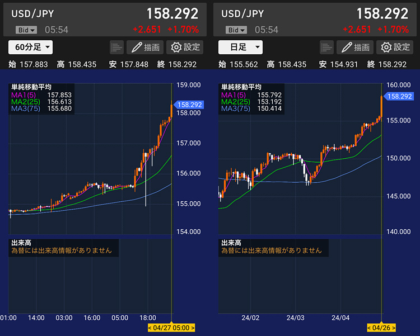The height and width of the screenshot is (336, 420).
Task: Click 描画 draw button in left chart
Action: point(145,48)
